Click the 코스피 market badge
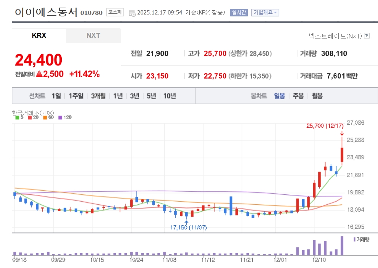Viewport: 378px width, 268px height. click(x=115, y=12)
